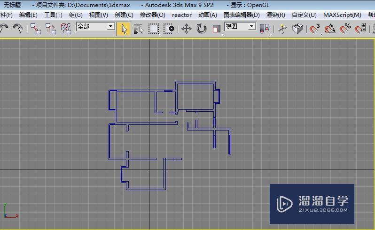
Task: Open the 动画(A) menu
Action: 208,15
